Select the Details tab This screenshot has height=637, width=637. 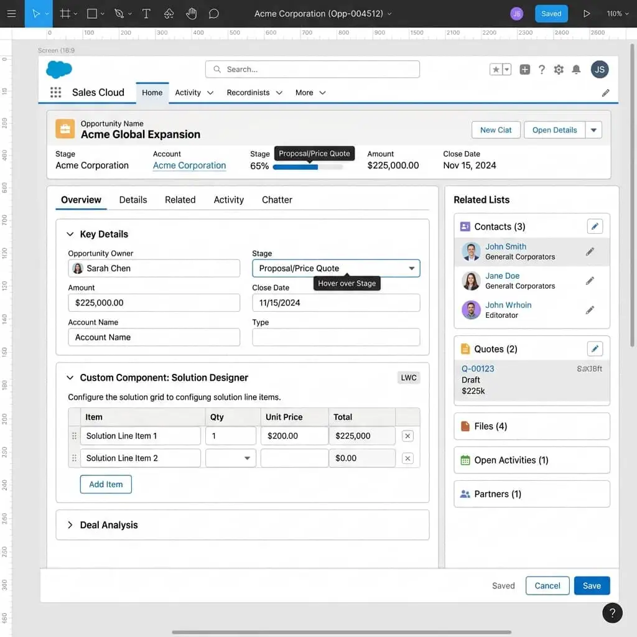point(133,200)
